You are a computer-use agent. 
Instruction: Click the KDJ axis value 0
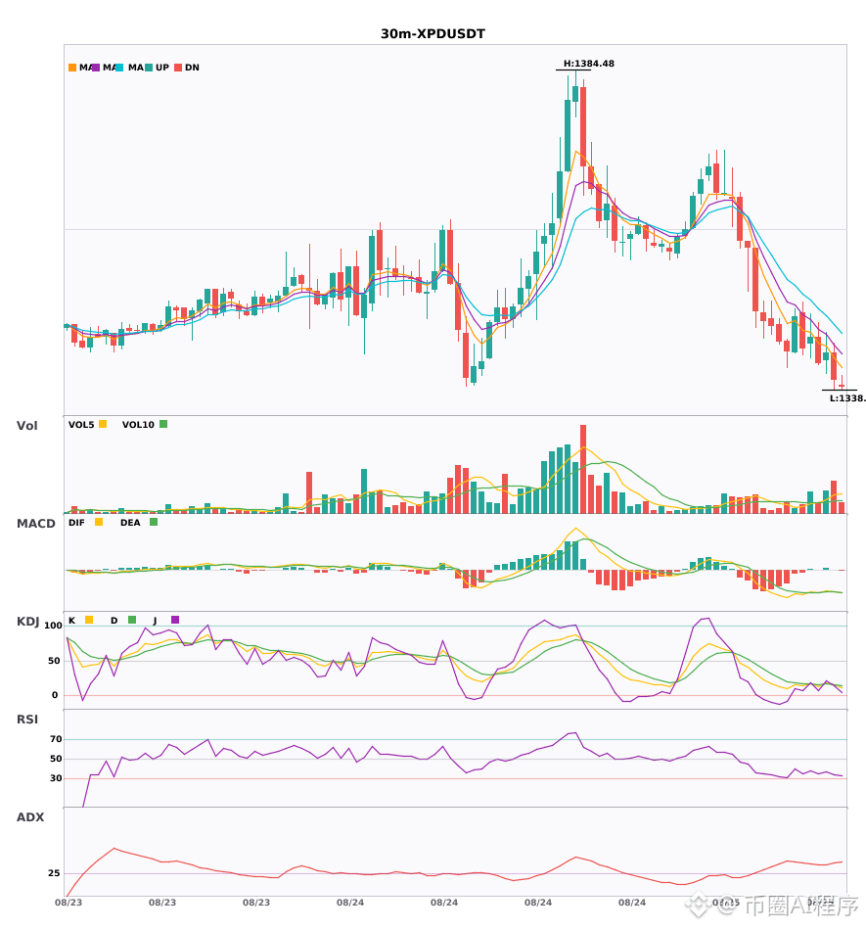coord(55,695)
